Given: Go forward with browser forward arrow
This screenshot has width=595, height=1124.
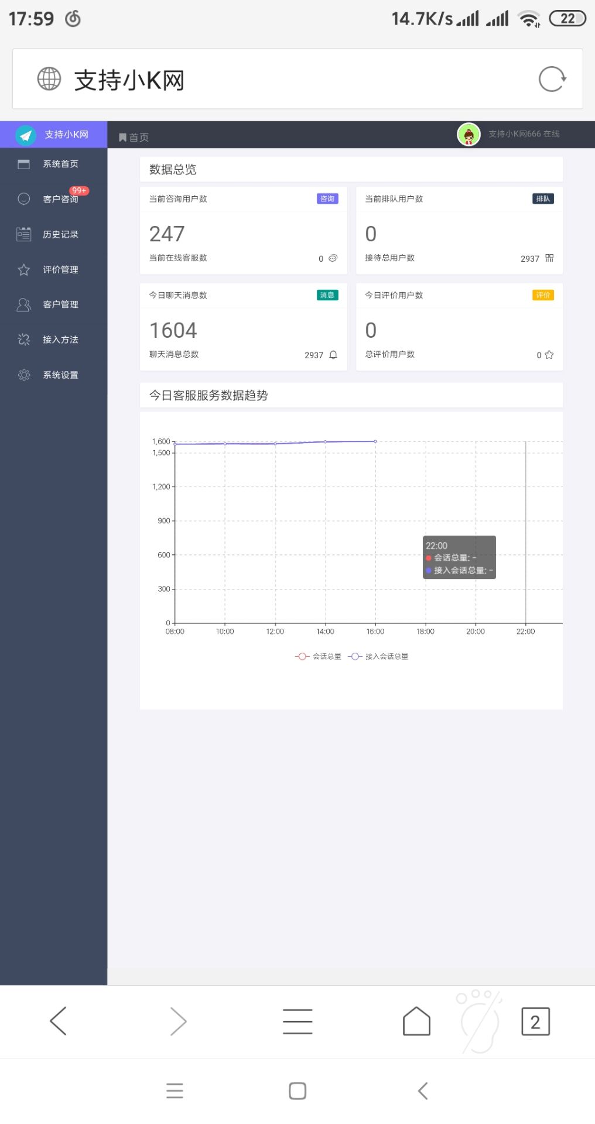Looking at the screenshot, I should tap(178, 1022).
